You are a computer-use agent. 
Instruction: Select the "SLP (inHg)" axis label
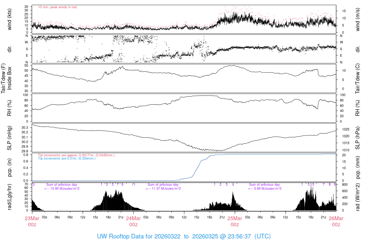tap(9, 138)
